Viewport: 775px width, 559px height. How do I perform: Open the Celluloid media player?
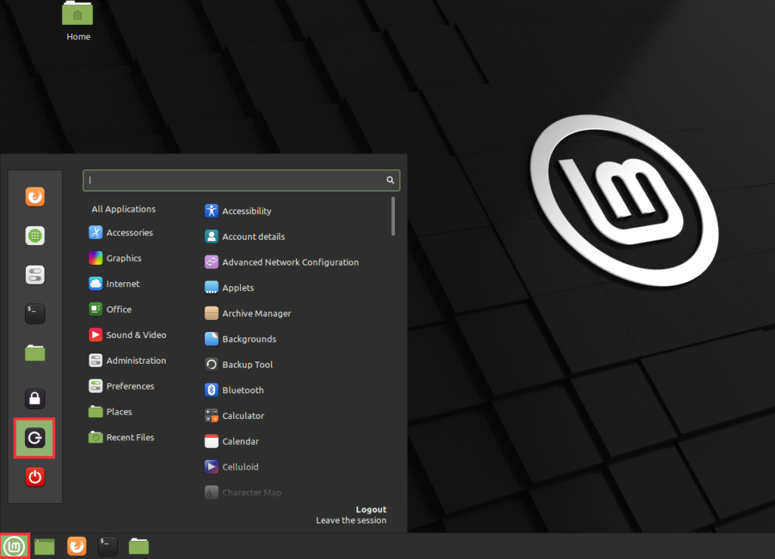tap(243, 467)
